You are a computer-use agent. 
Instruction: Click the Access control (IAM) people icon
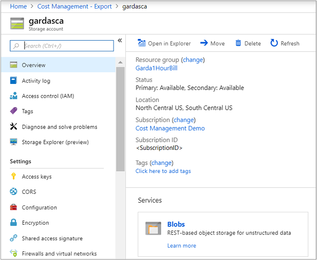(x=13, y=96)
